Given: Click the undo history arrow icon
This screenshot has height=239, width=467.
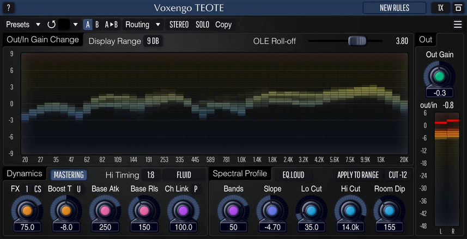Looking at the screenshot, I should pyautogui.click(x=52, y=24).
